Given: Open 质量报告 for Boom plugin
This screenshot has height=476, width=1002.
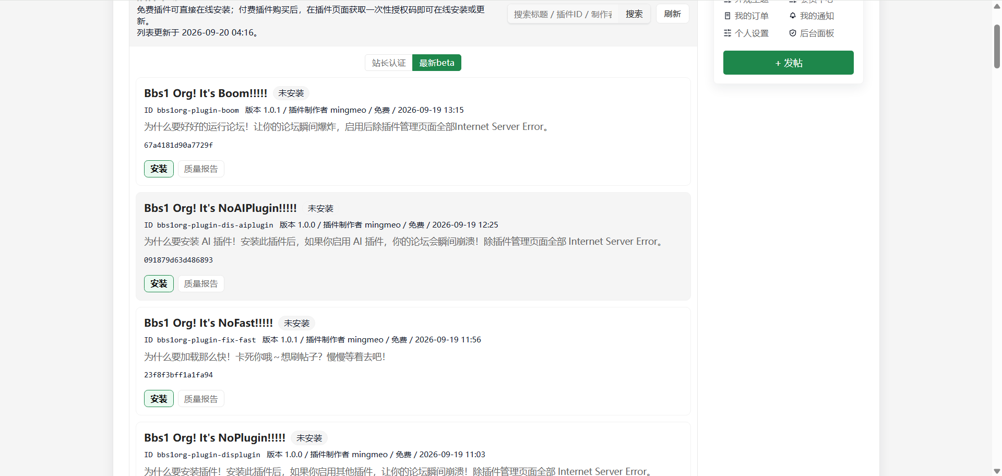Looking at the screenshot, I should pos(201,169).
